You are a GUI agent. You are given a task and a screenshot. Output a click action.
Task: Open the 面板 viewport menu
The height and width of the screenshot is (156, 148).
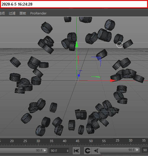click(23, 13)
